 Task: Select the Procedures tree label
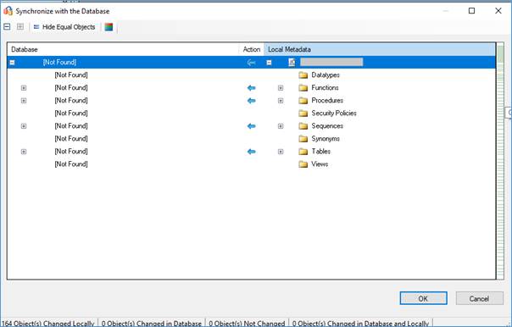[x=327, y=101]
